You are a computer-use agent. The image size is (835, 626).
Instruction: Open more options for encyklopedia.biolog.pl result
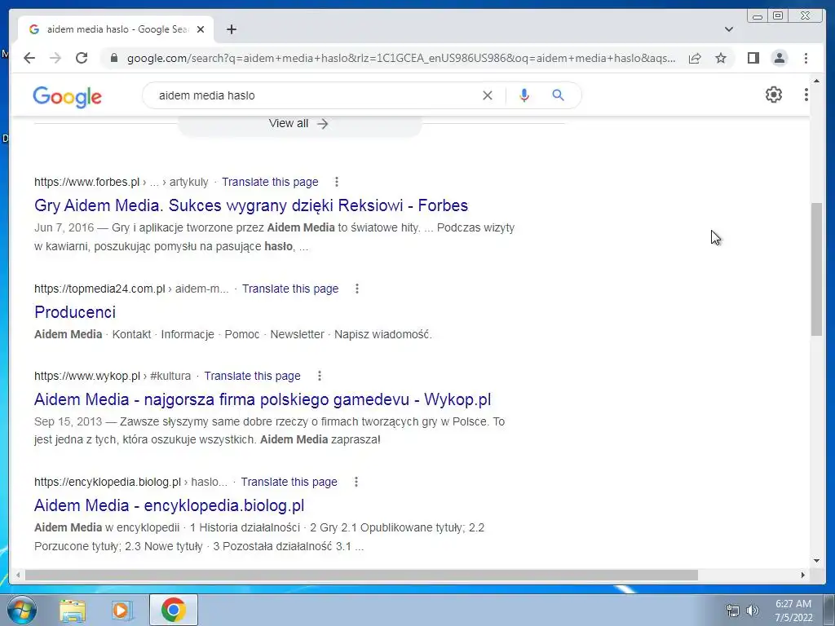coord(356,482)
